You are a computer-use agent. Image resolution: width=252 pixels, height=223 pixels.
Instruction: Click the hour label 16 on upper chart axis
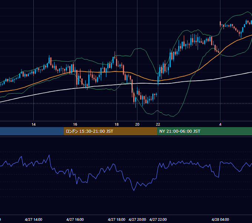pyautogui.click(x=75, y=125)
